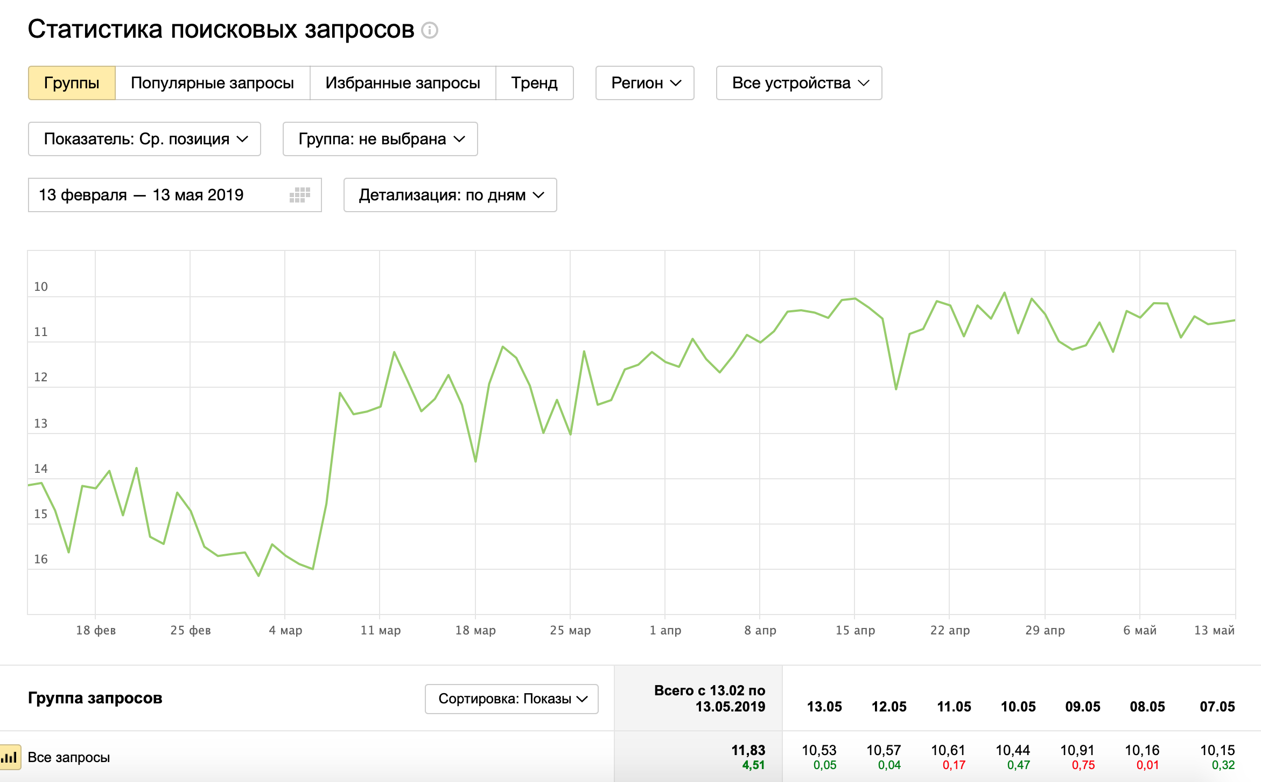Switch to Тренд tab

point(534,83)
